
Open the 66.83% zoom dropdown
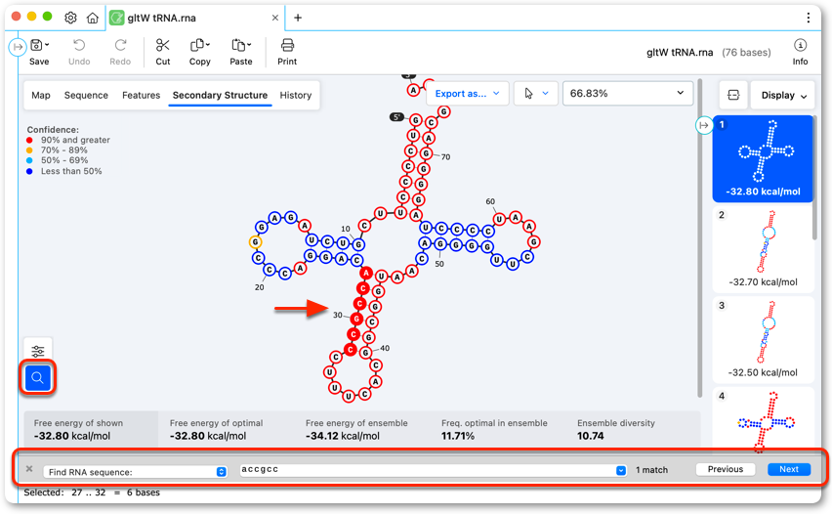click(x=628, y=94)
